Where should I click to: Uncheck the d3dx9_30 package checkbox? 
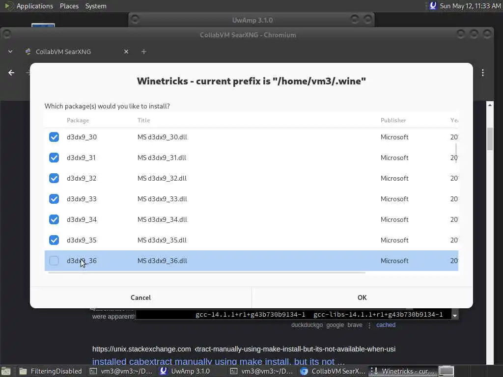point(54,137)
